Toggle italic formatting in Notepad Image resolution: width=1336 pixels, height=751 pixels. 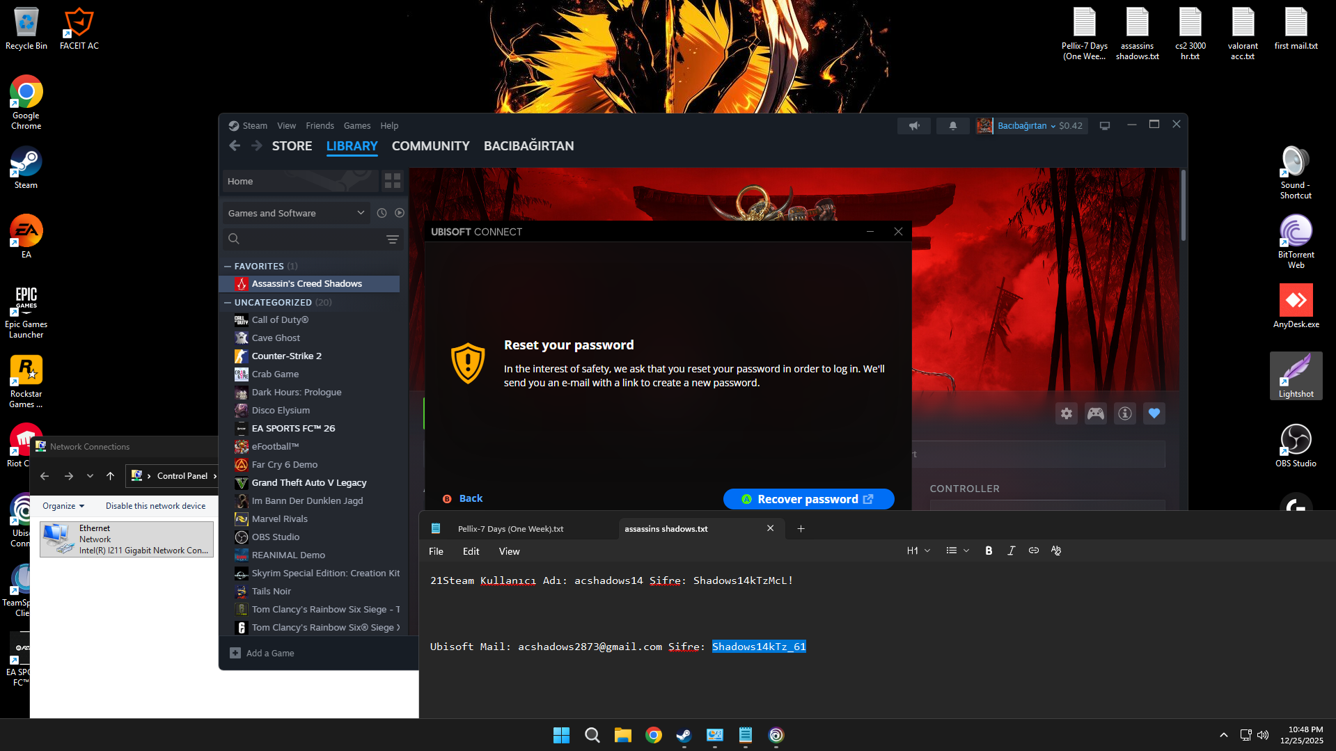pos(1011,551)
